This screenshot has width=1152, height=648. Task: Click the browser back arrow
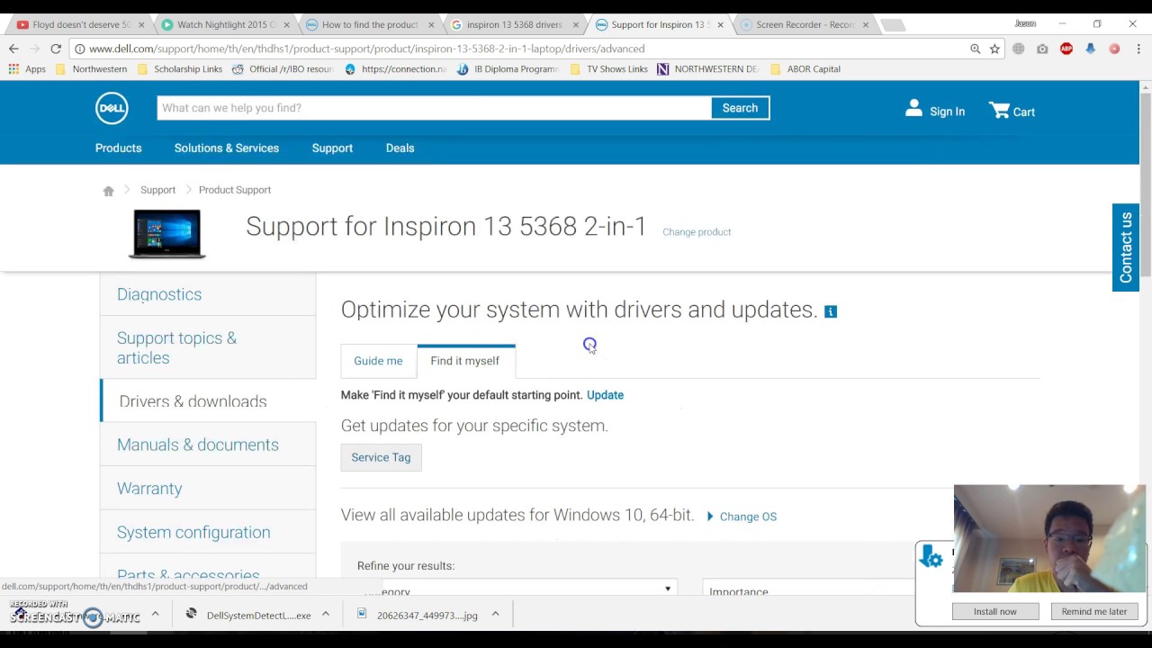(x=13, y=49)
